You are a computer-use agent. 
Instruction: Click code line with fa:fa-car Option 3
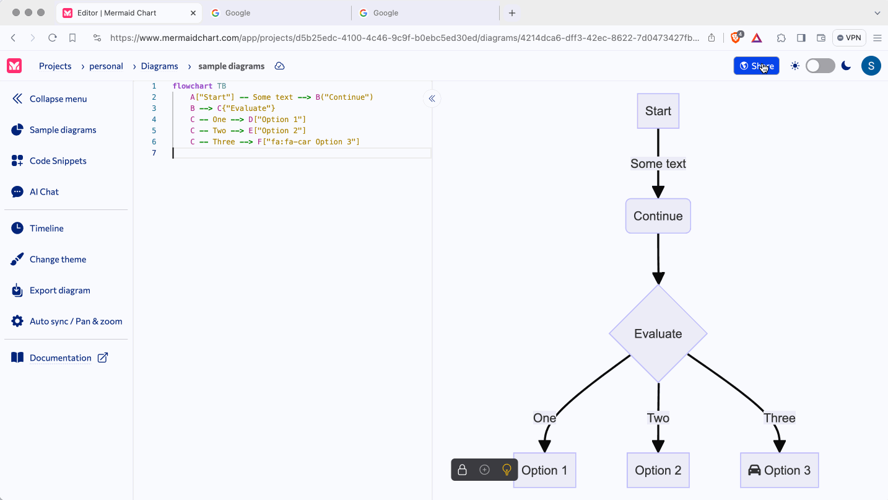point(275,142)
